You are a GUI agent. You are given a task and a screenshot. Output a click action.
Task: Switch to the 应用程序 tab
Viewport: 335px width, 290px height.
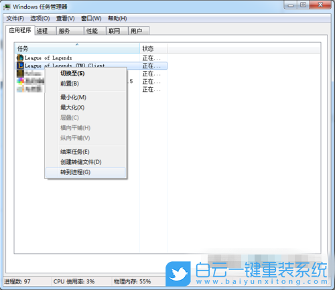pyautogui.click(x=20, y=30)
